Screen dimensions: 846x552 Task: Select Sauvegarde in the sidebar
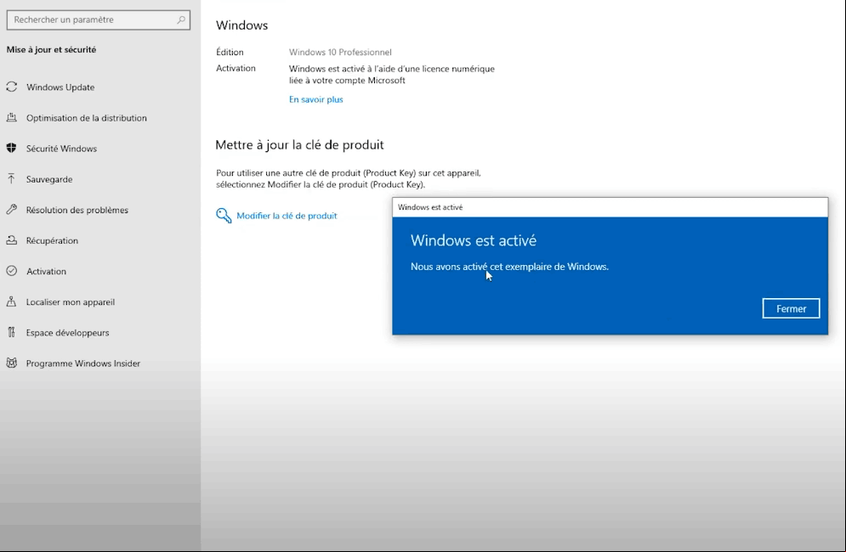tap(49, 179)
